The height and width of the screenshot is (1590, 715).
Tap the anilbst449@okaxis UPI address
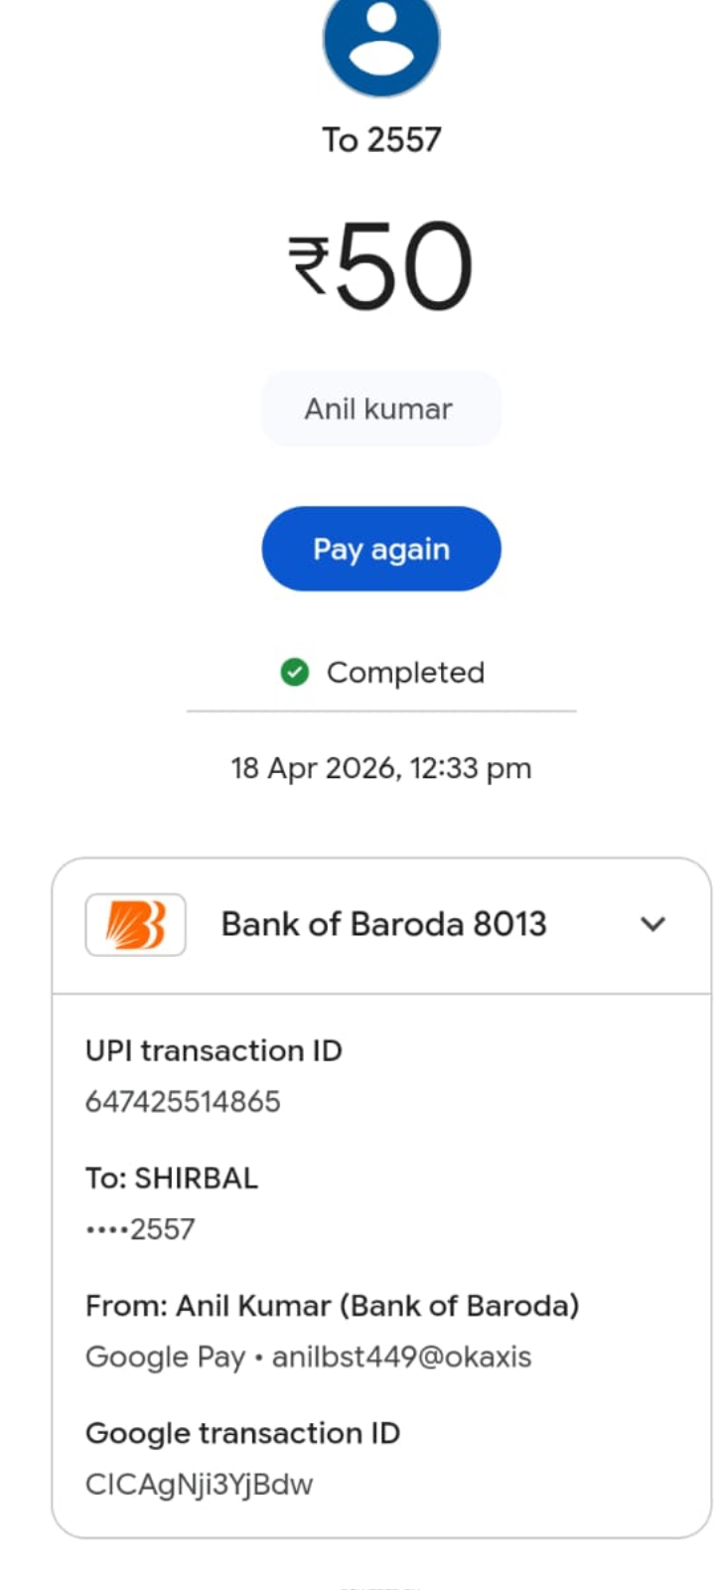tap(401, 1356)
